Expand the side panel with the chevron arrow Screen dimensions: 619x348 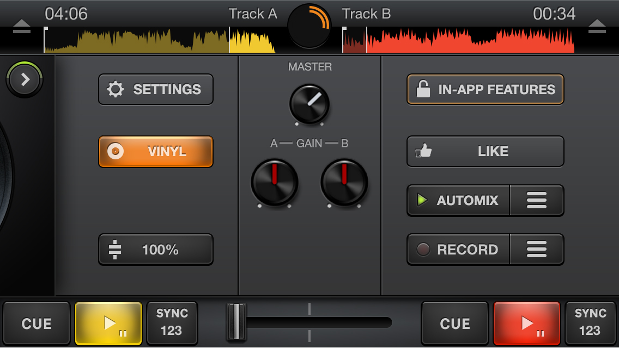(x=25, y=80)
